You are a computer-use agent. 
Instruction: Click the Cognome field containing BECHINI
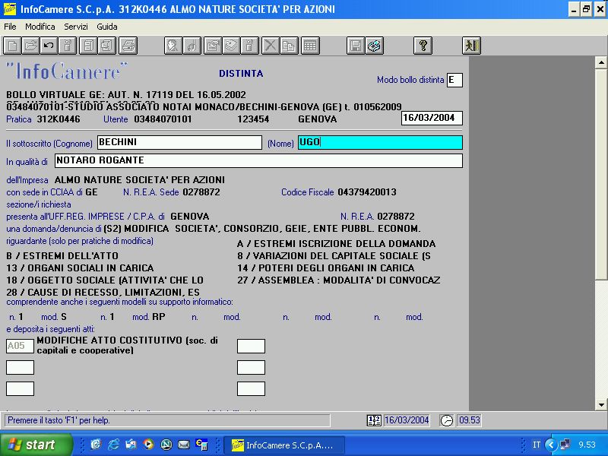click(179, 142)
